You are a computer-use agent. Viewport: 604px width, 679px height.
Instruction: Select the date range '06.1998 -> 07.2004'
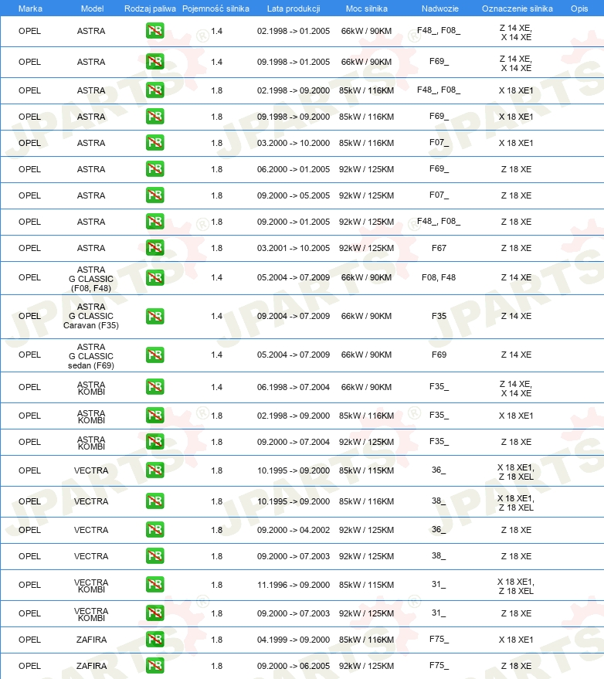pyautogui.click(x=294, y=387)
